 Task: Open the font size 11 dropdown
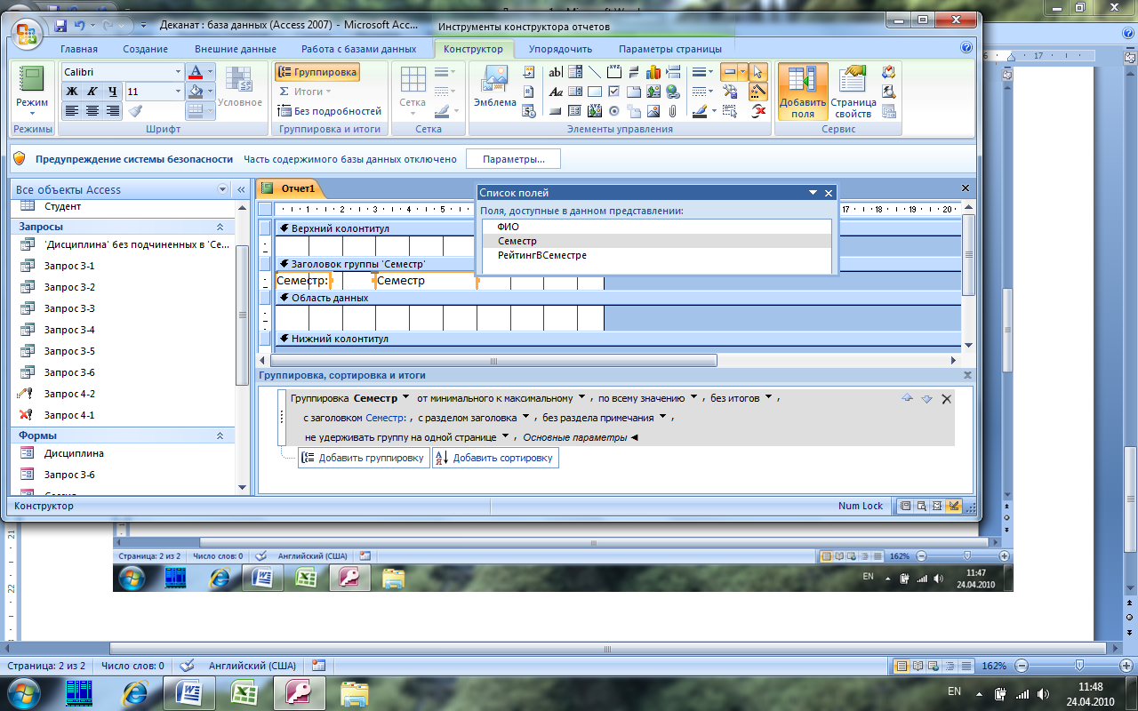(177, 92)
